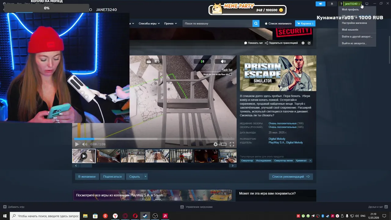Add game via В желаемое button
Screen dimensions: 391x220
(x=87, y=177)
